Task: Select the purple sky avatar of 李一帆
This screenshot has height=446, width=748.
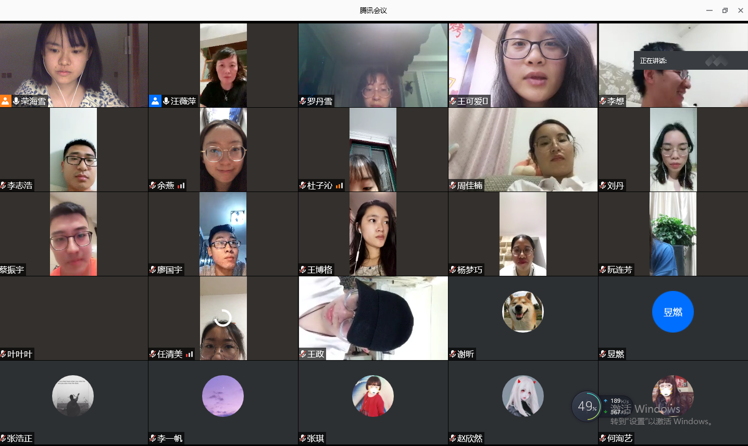Action: 223,396
